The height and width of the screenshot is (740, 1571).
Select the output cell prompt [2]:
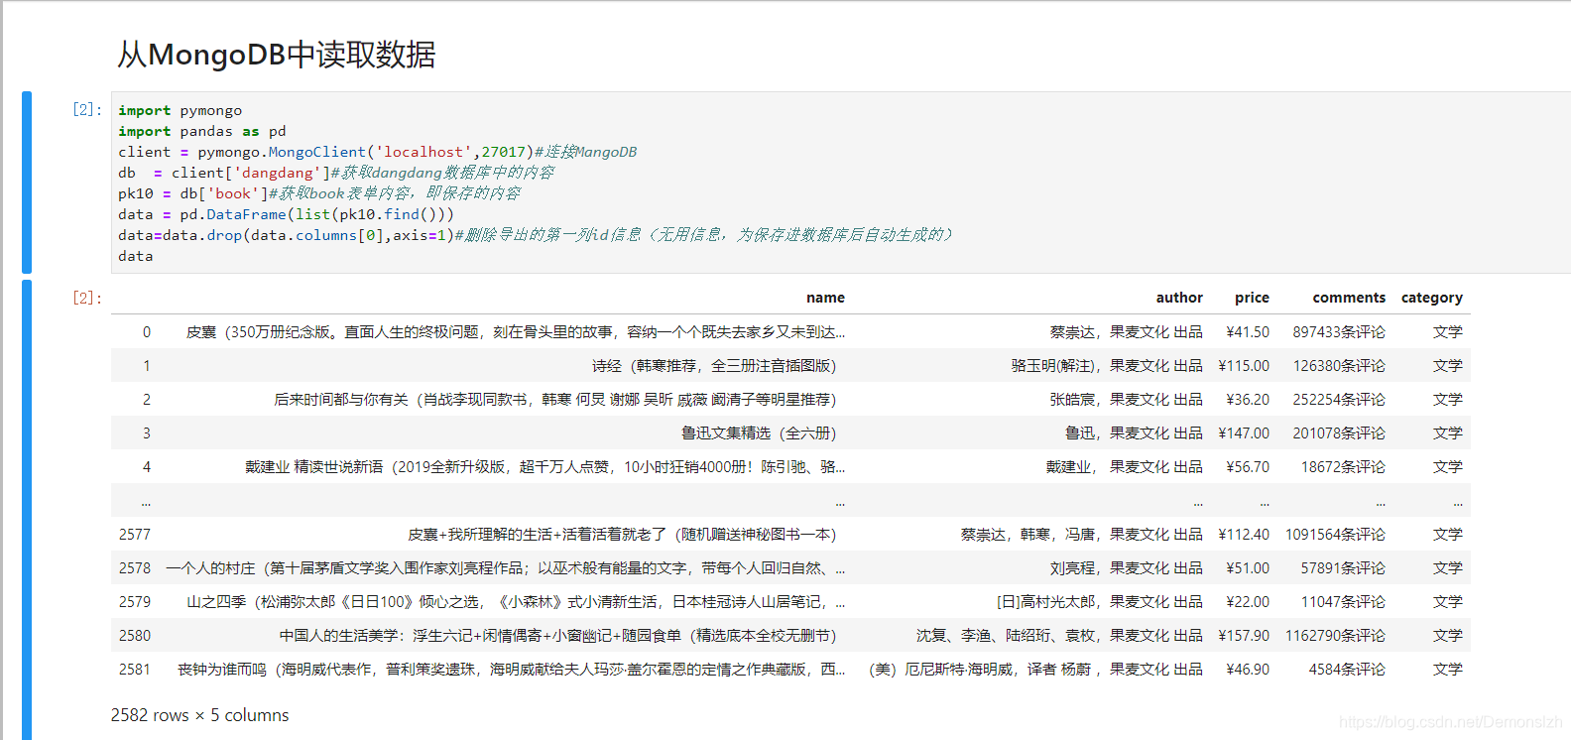pyautogui.click(x=87, y=298)
